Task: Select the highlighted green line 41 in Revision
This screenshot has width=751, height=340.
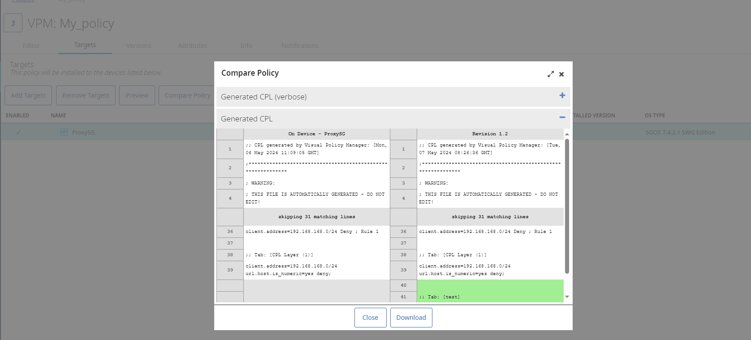Action: pyautogui.click(x=490, y=297)
